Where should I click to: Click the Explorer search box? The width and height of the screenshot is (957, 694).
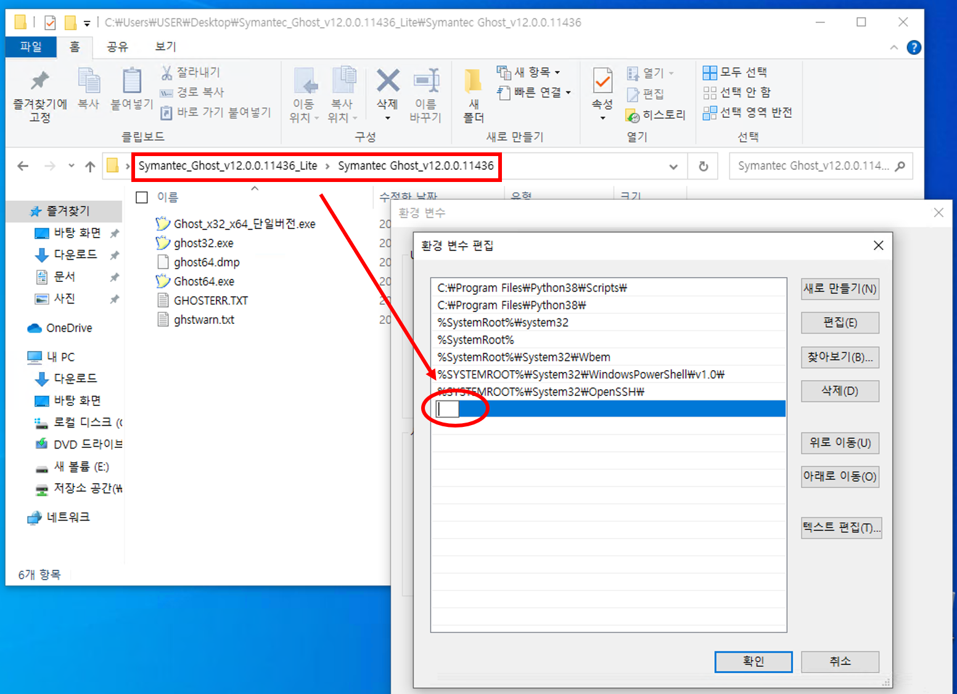821,167
